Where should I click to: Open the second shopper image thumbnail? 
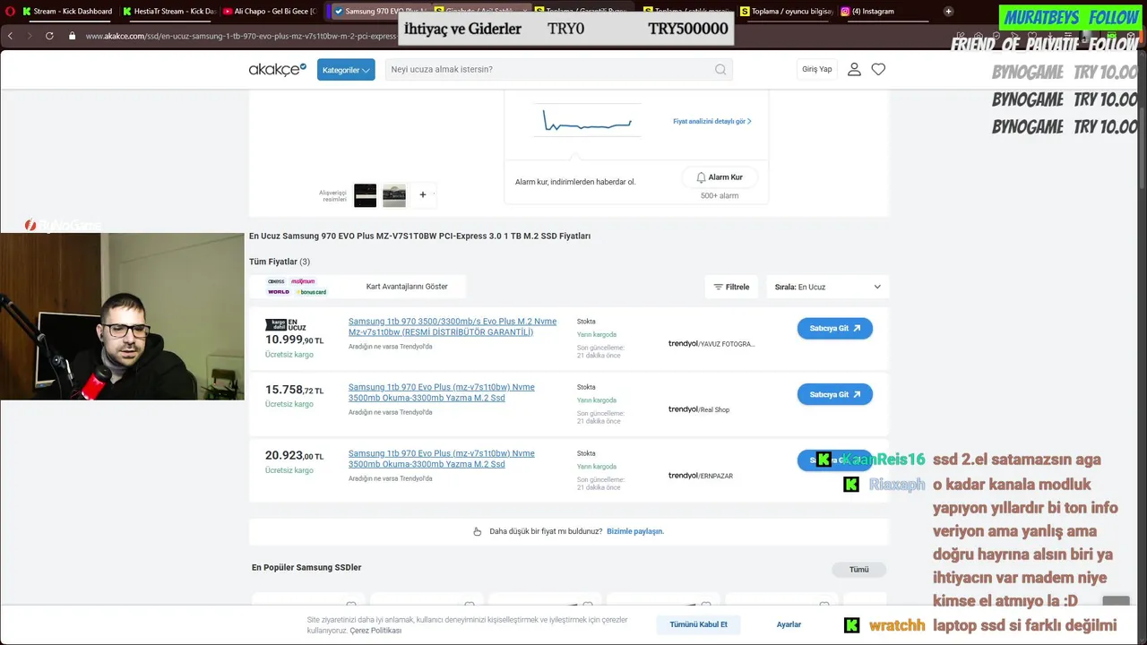coord(394,195)
